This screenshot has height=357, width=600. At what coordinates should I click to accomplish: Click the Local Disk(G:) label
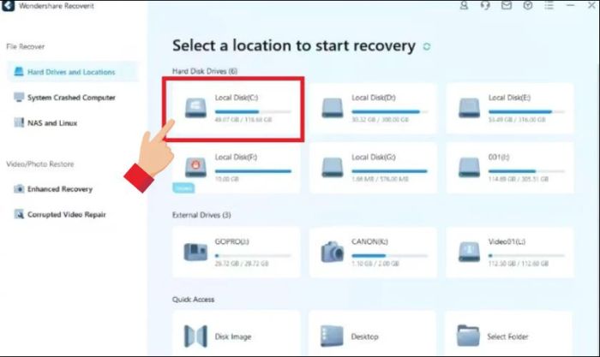click(374, 157)
